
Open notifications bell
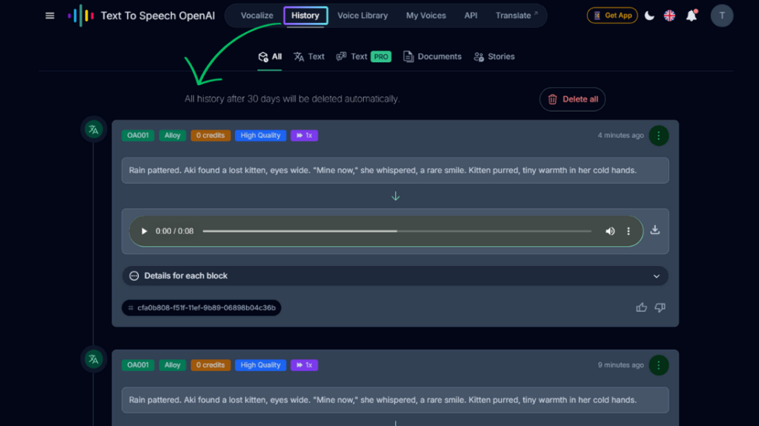coord(692,16)
